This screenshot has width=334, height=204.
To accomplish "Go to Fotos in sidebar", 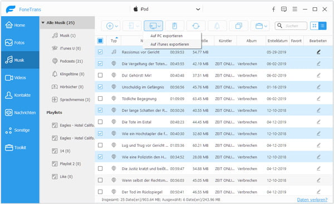I will (20, 43).
